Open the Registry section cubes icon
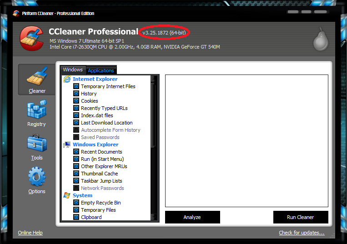 click(x=37, y=109)
